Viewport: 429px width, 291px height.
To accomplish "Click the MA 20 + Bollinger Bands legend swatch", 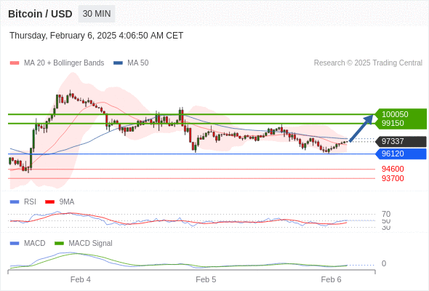I will pyautogui.click(x=15, y=63).
